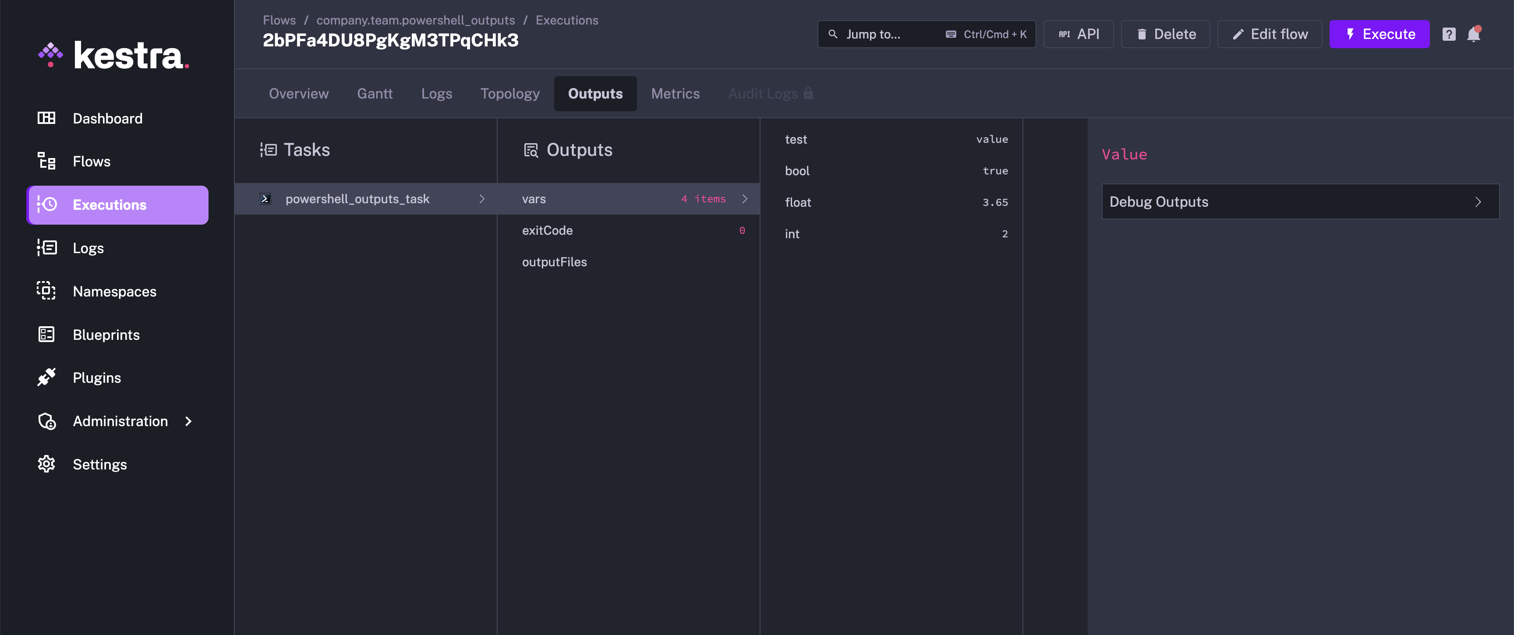Click the Flows tree icon
This screenshot has height=635, width=1514.
point(46,161)
